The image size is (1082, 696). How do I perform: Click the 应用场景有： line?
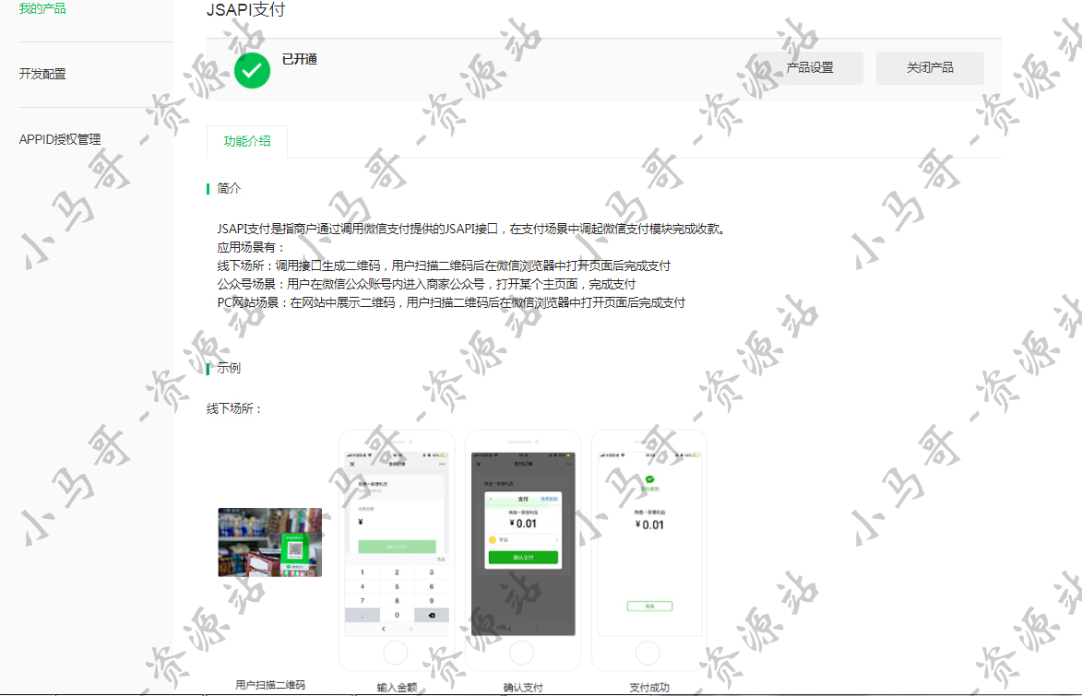click(x=251, y=247)
